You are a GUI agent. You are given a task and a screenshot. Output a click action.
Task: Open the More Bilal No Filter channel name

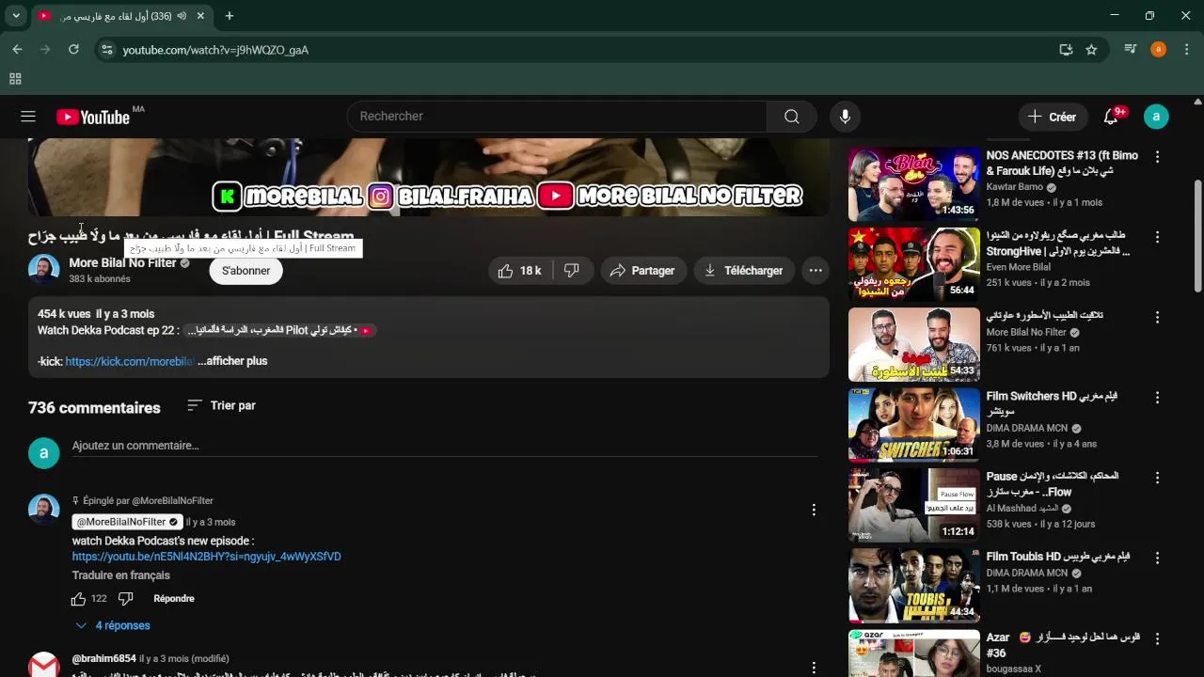pos(122,263)
